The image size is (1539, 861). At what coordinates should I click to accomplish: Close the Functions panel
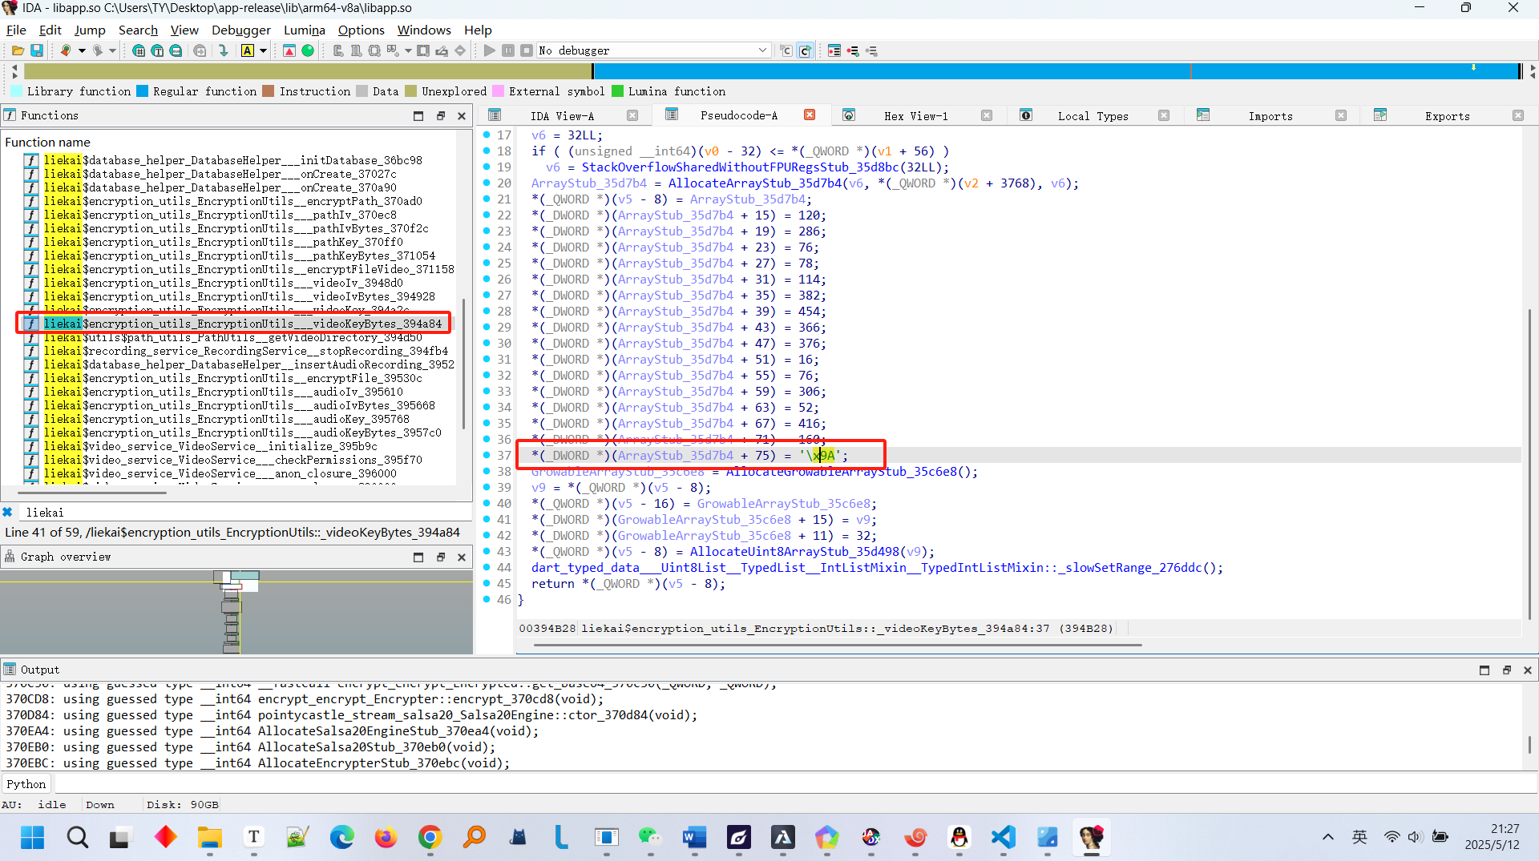tap(462, 116)
